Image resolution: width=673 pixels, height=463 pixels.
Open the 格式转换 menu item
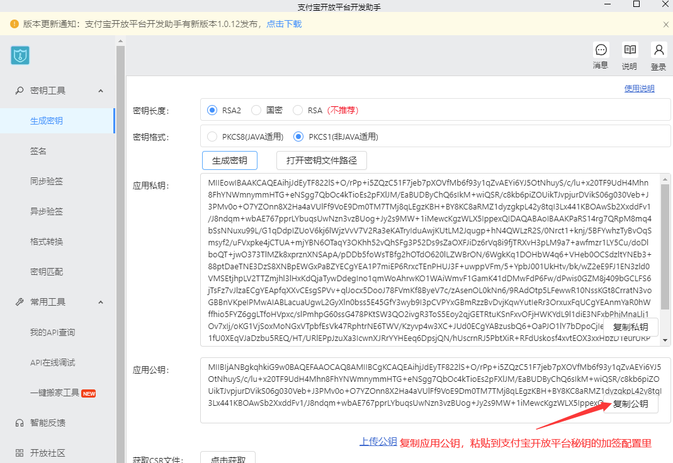point(47,242)
